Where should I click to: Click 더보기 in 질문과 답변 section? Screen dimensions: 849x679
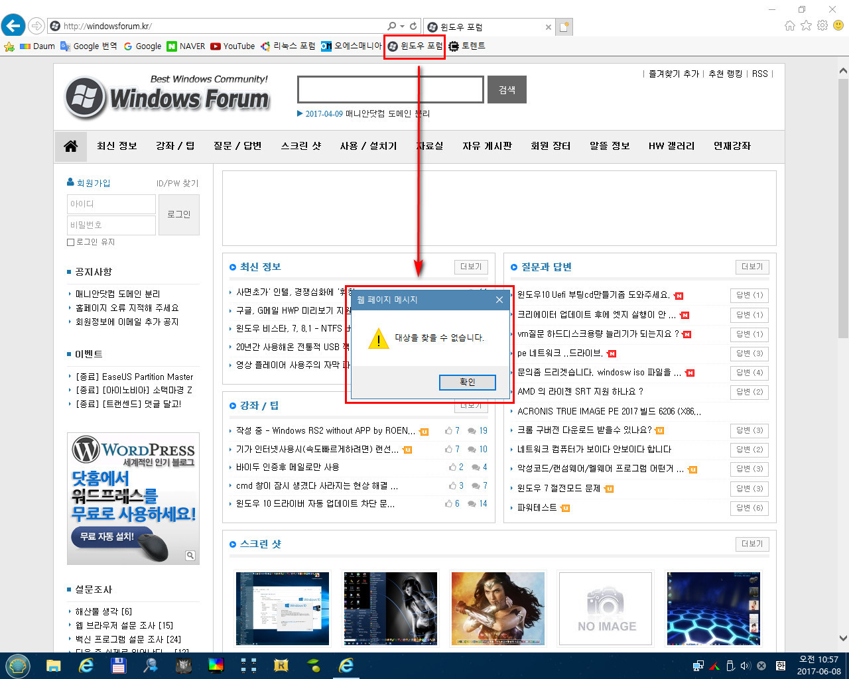(x=752, y=267)
